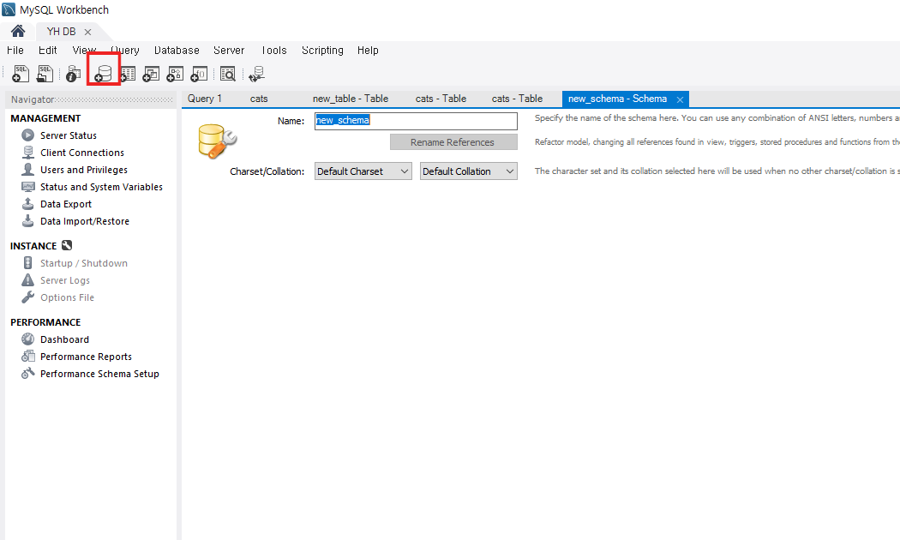Click the Data Export icon

click(27, 204)
